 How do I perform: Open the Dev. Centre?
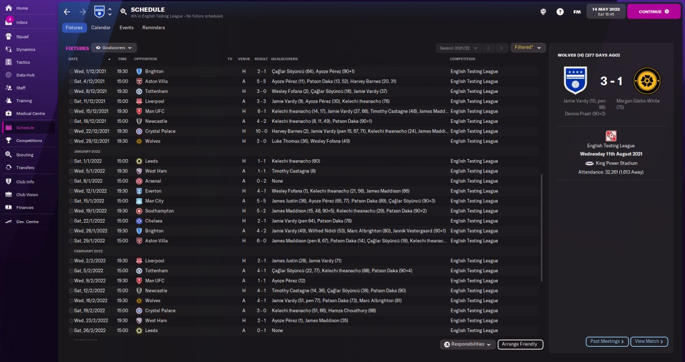click(28, 222)
